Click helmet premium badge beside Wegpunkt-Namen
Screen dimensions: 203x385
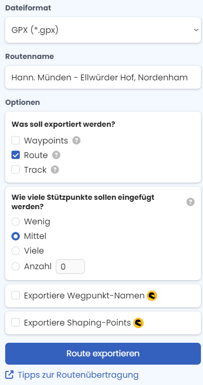[152, 296]
